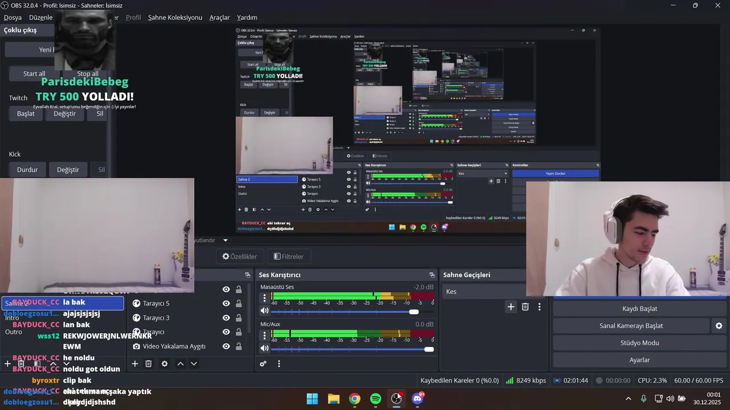The width and height of the screenshot is (730, 410).
Task: Remove selected source with trash icon beside the sources gear icon
Action: (148, 363)
